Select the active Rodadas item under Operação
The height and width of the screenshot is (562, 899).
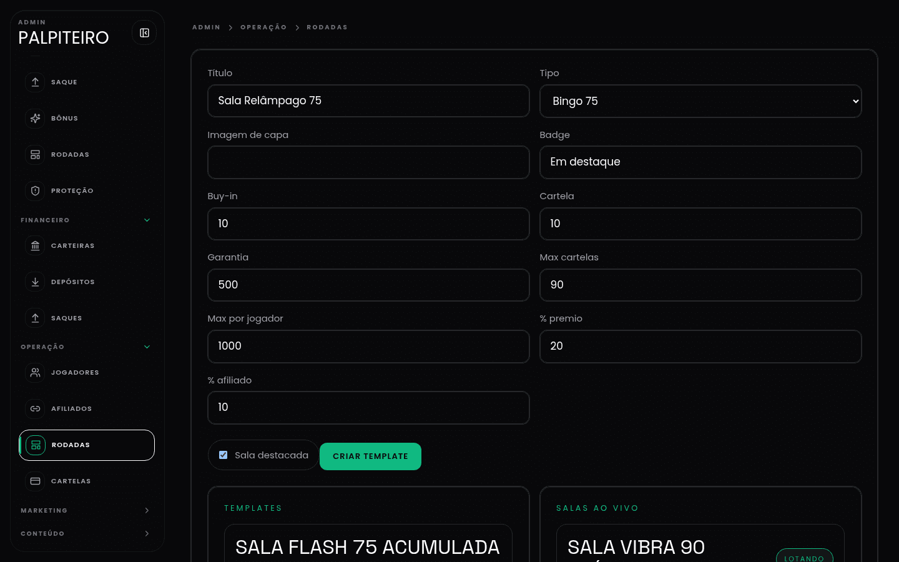tap(87, 445)
